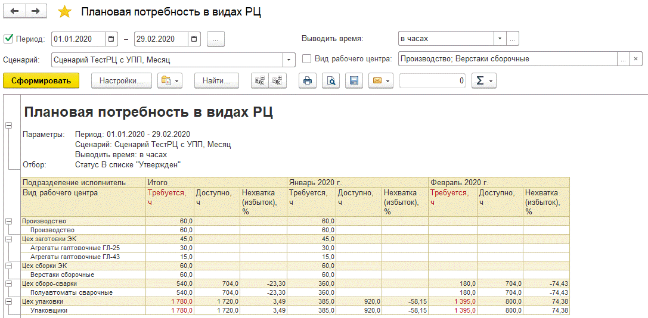648x318 pixels.
Task: Open the Sigma sum function dropdown
Action: 484,80
